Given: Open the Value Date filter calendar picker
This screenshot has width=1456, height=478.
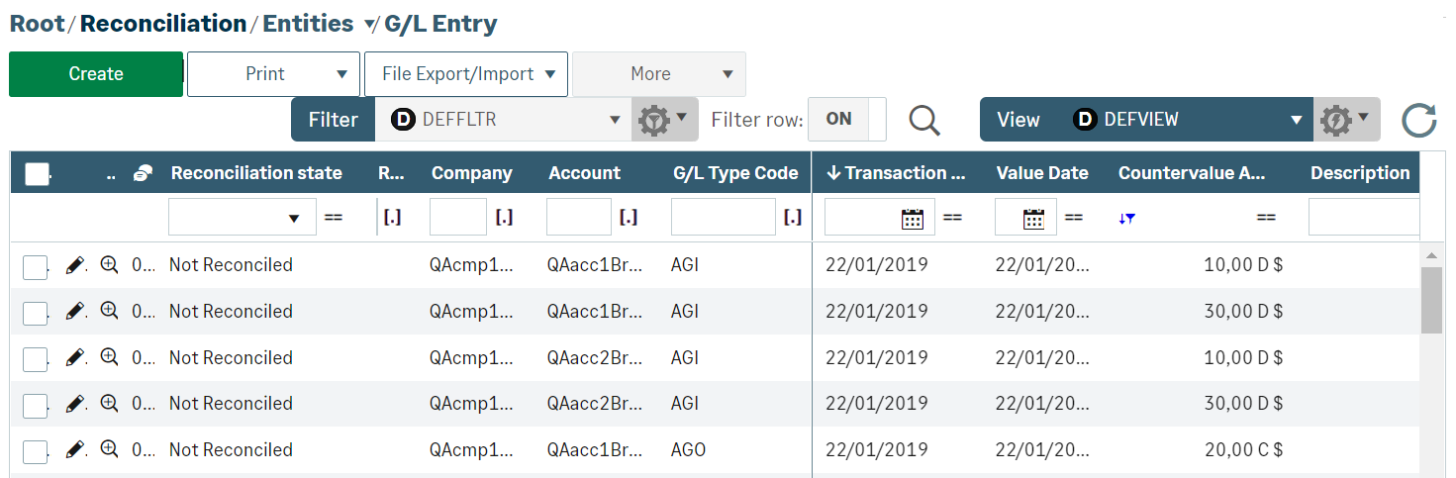Looking at the screenshot, I should pyautogui.click(x=1033, y=219).
